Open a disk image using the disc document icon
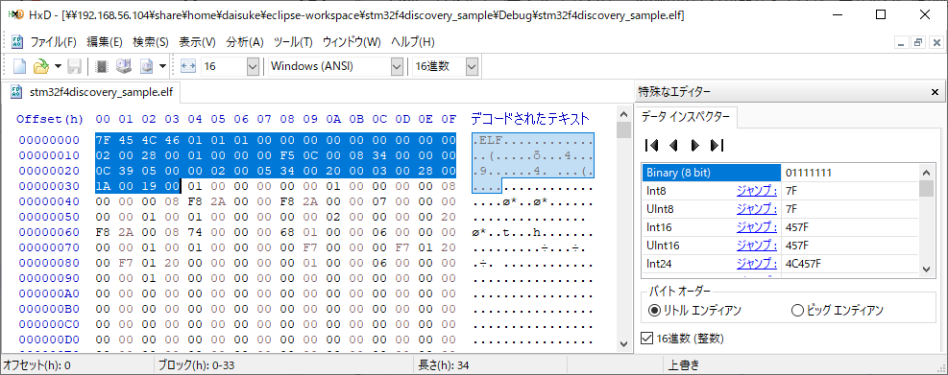Screen dimensions: 948x375 (146, 66)
